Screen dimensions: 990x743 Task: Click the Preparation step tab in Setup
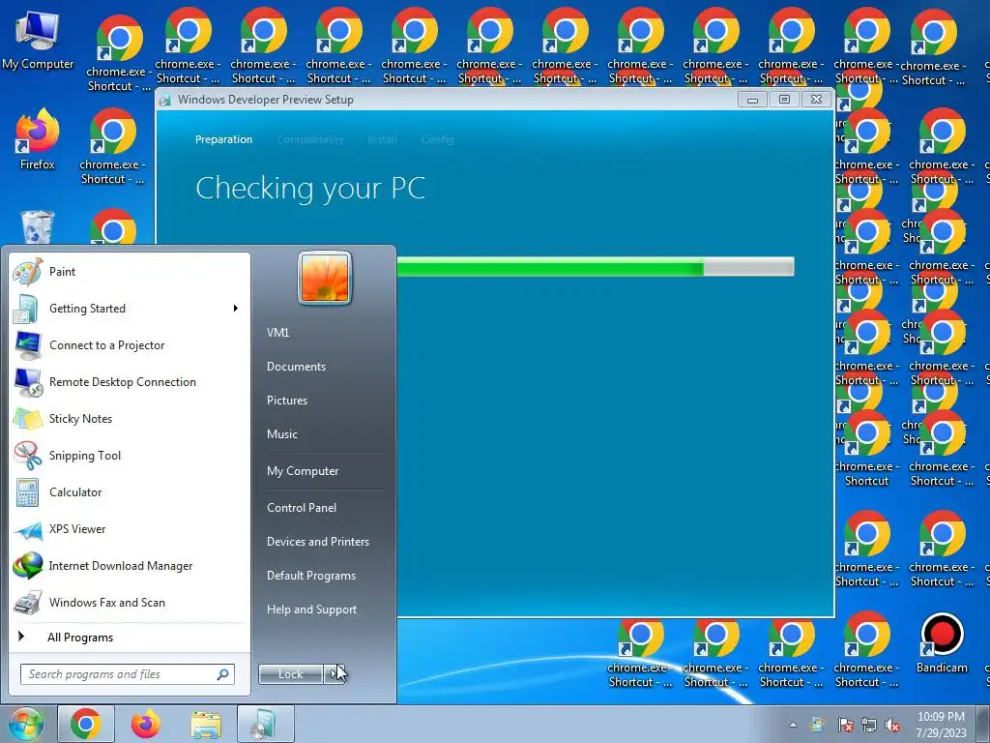point(223,139)
